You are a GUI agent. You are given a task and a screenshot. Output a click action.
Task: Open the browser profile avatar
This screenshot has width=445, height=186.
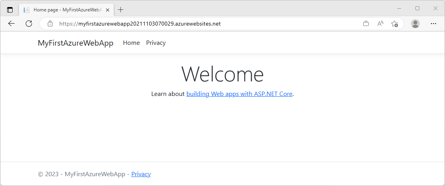point(415,24)
